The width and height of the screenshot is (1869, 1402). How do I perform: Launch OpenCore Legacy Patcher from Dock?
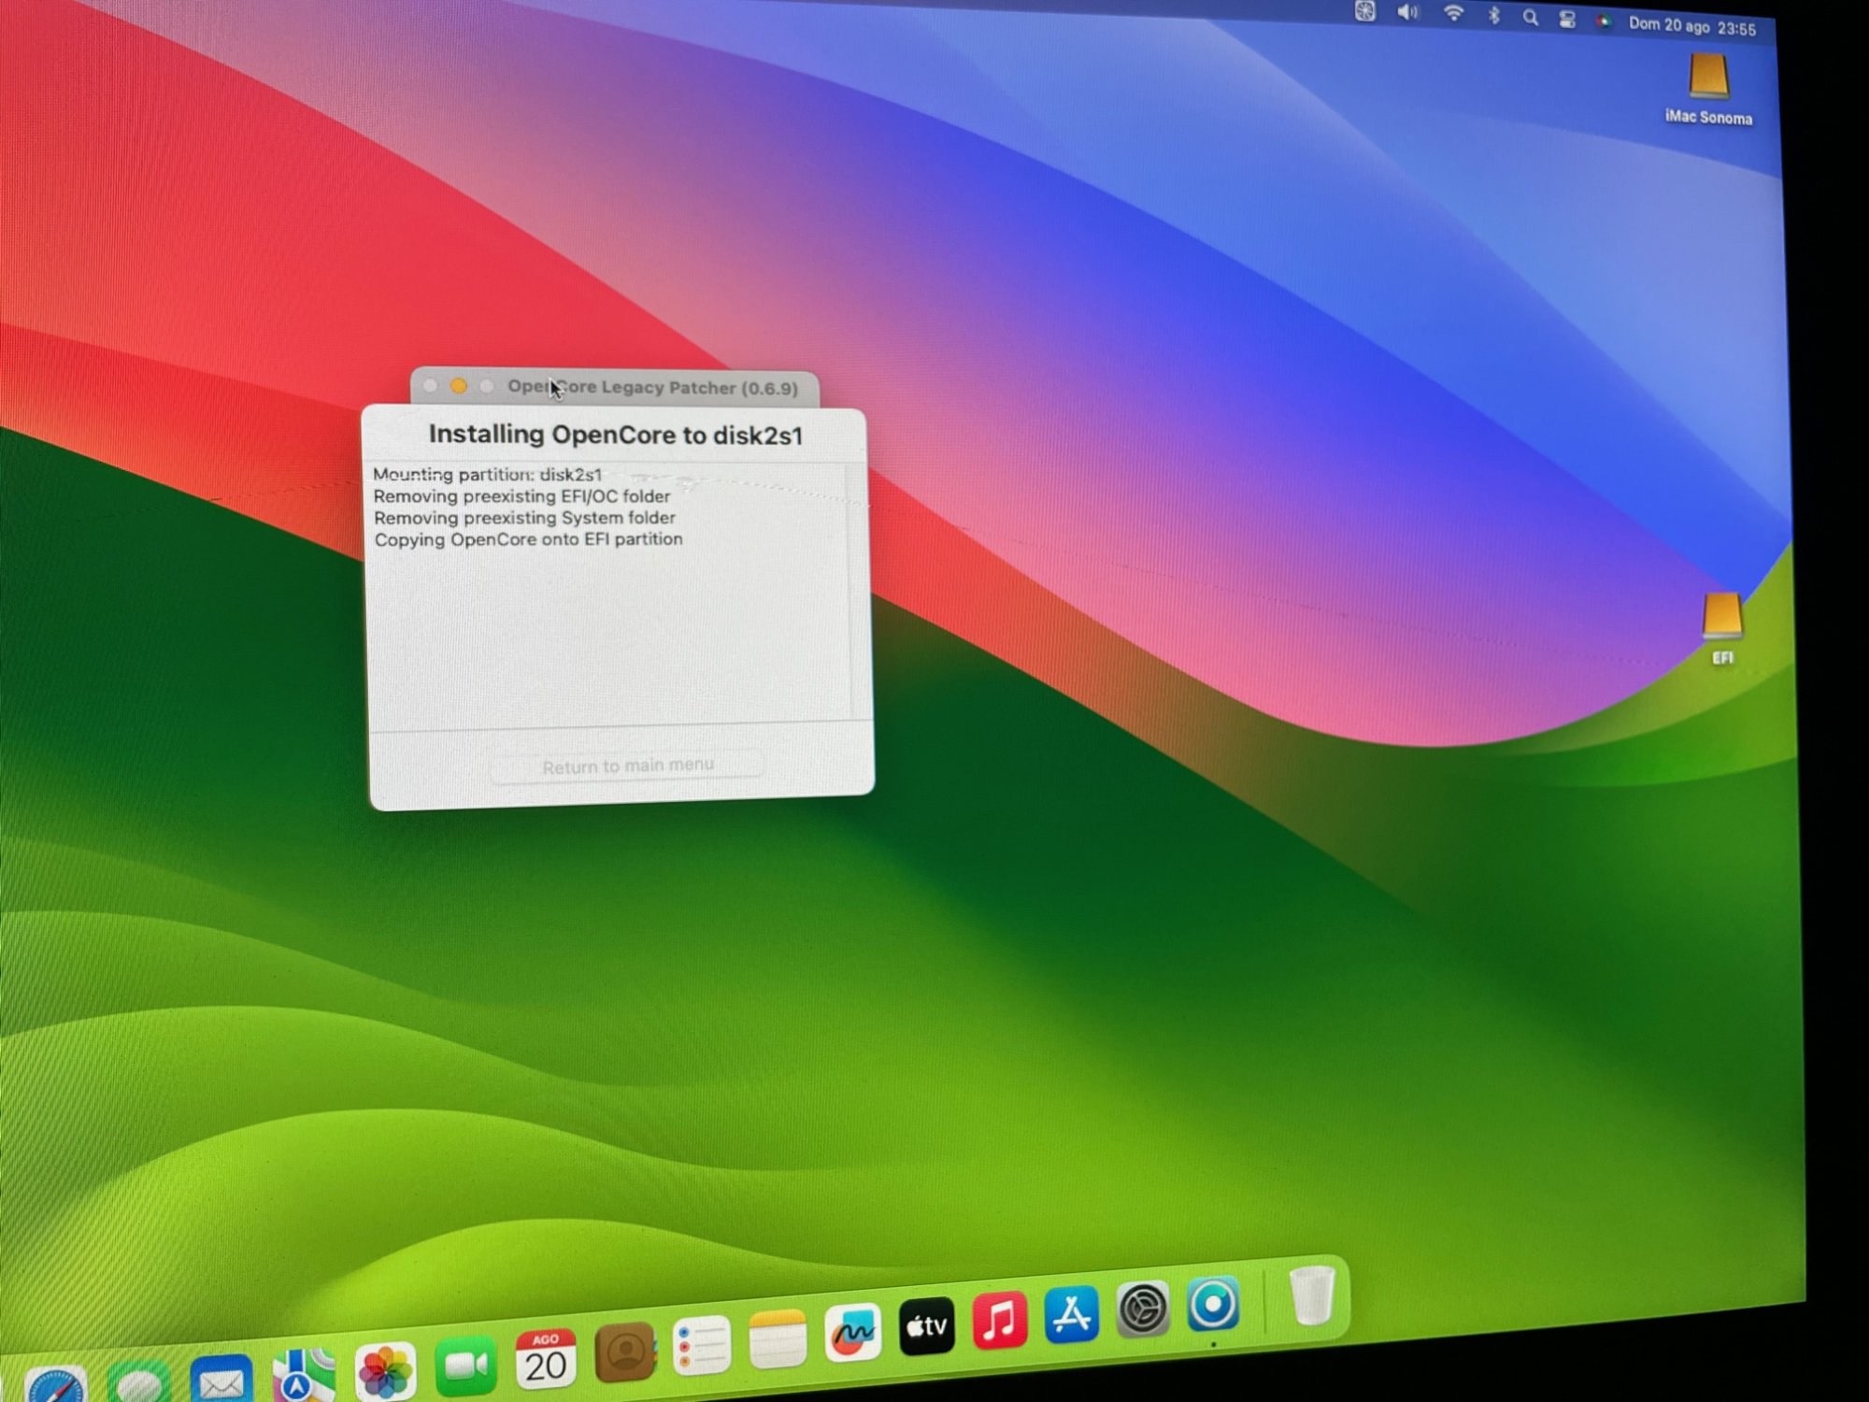1213,1305
